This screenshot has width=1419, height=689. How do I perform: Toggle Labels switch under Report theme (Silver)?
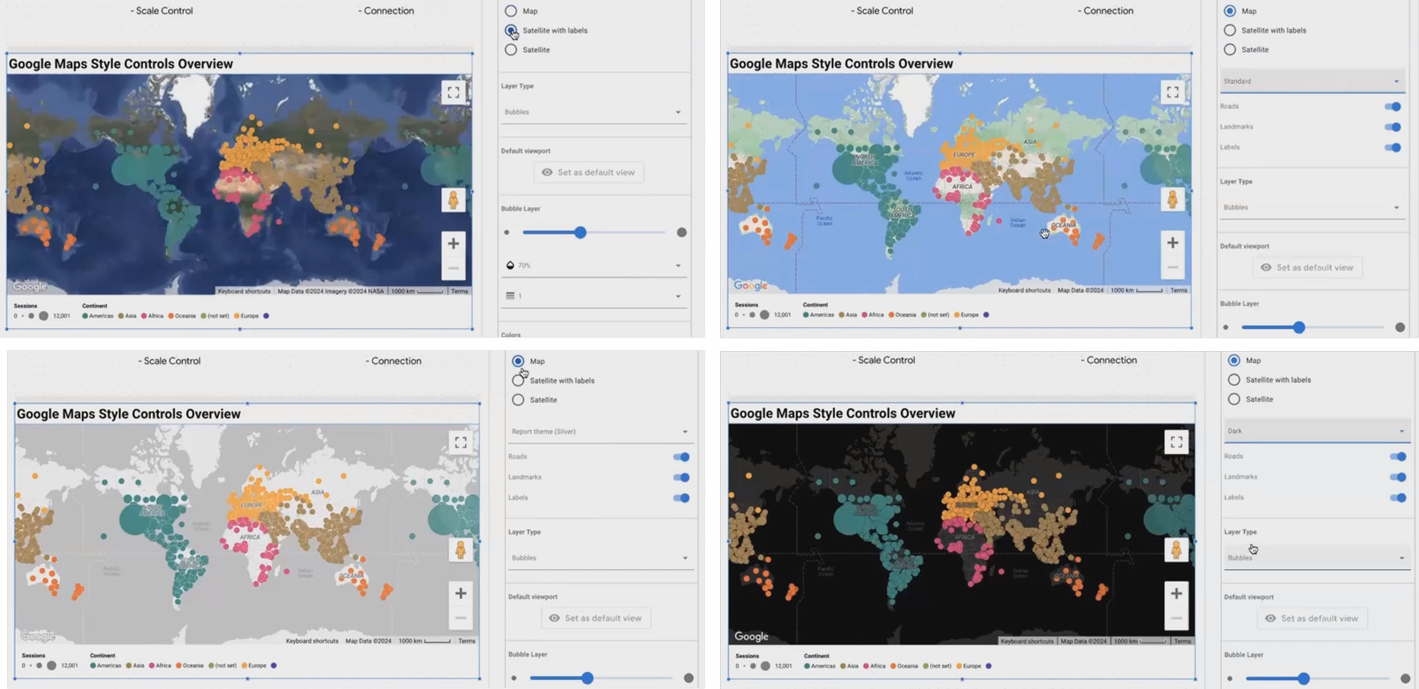681,498
